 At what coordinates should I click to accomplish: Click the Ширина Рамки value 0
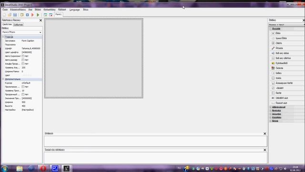(22, 72)
